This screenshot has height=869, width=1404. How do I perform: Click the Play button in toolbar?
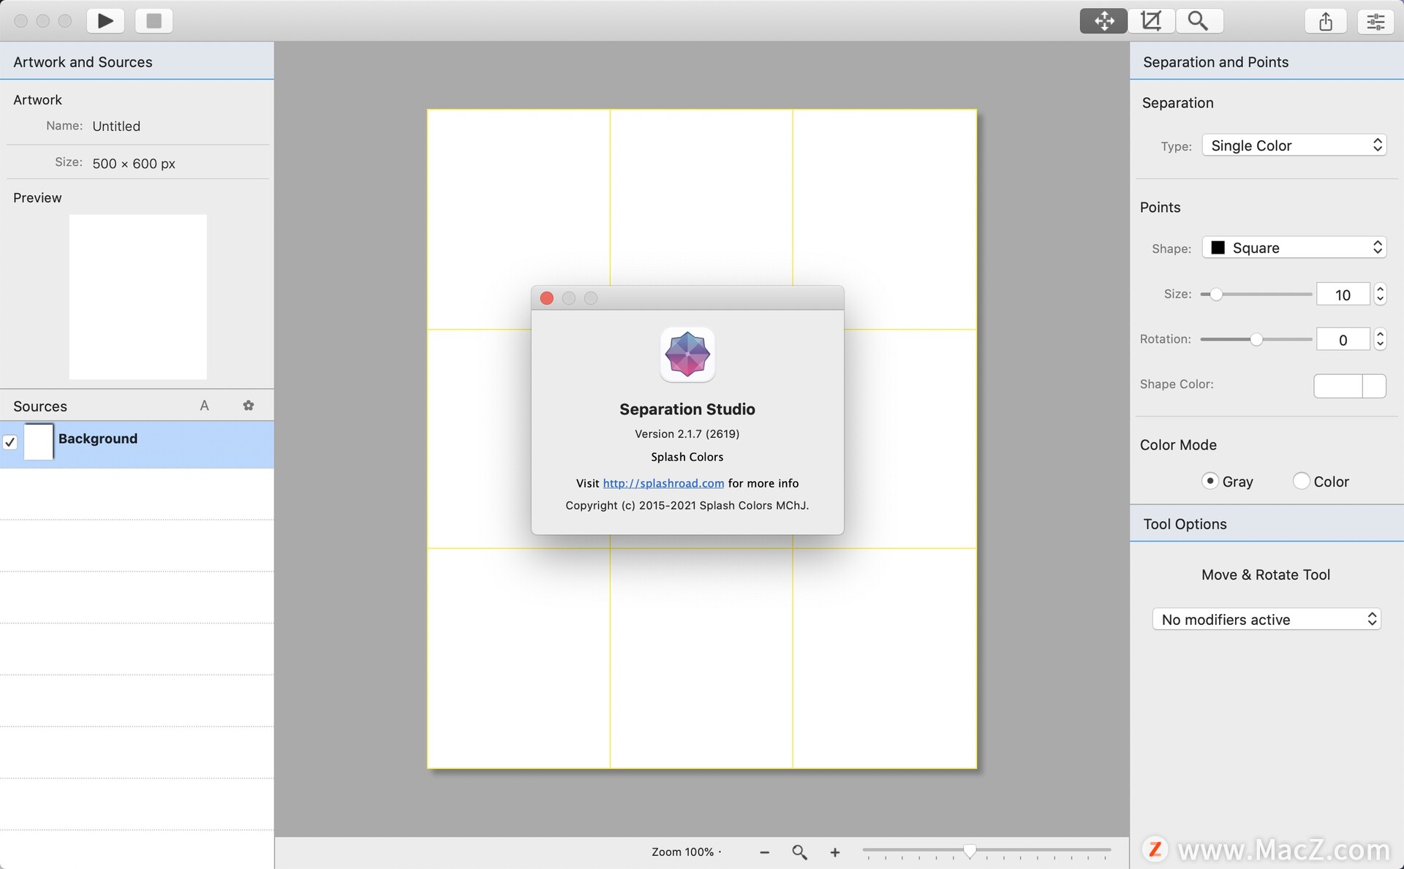click(105, 20)
